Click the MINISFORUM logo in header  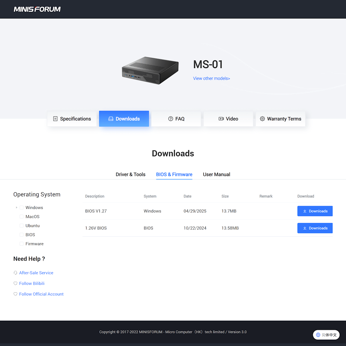pyautogui.click(x=37, y=9)
